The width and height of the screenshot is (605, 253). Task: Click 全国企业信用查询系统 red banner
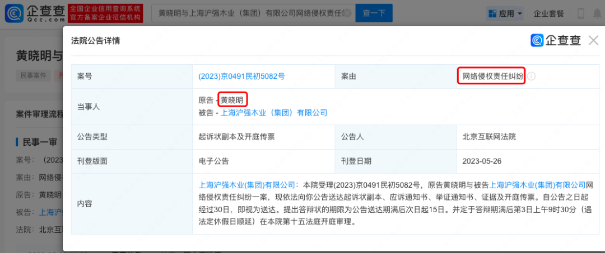click(x=105, y=13)
